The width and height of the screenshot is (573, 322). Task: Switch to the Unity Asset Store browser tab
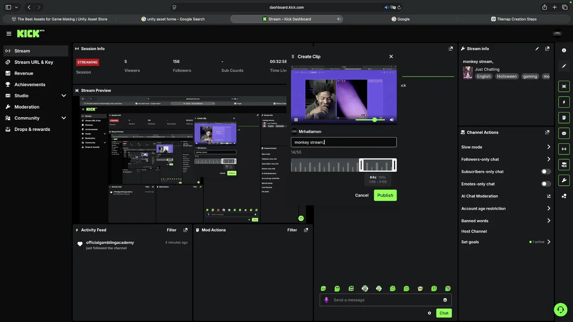click(x=59, y=19)
